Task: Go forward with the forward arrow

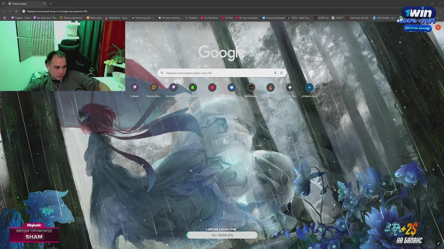Action: [x=10, y=11]
